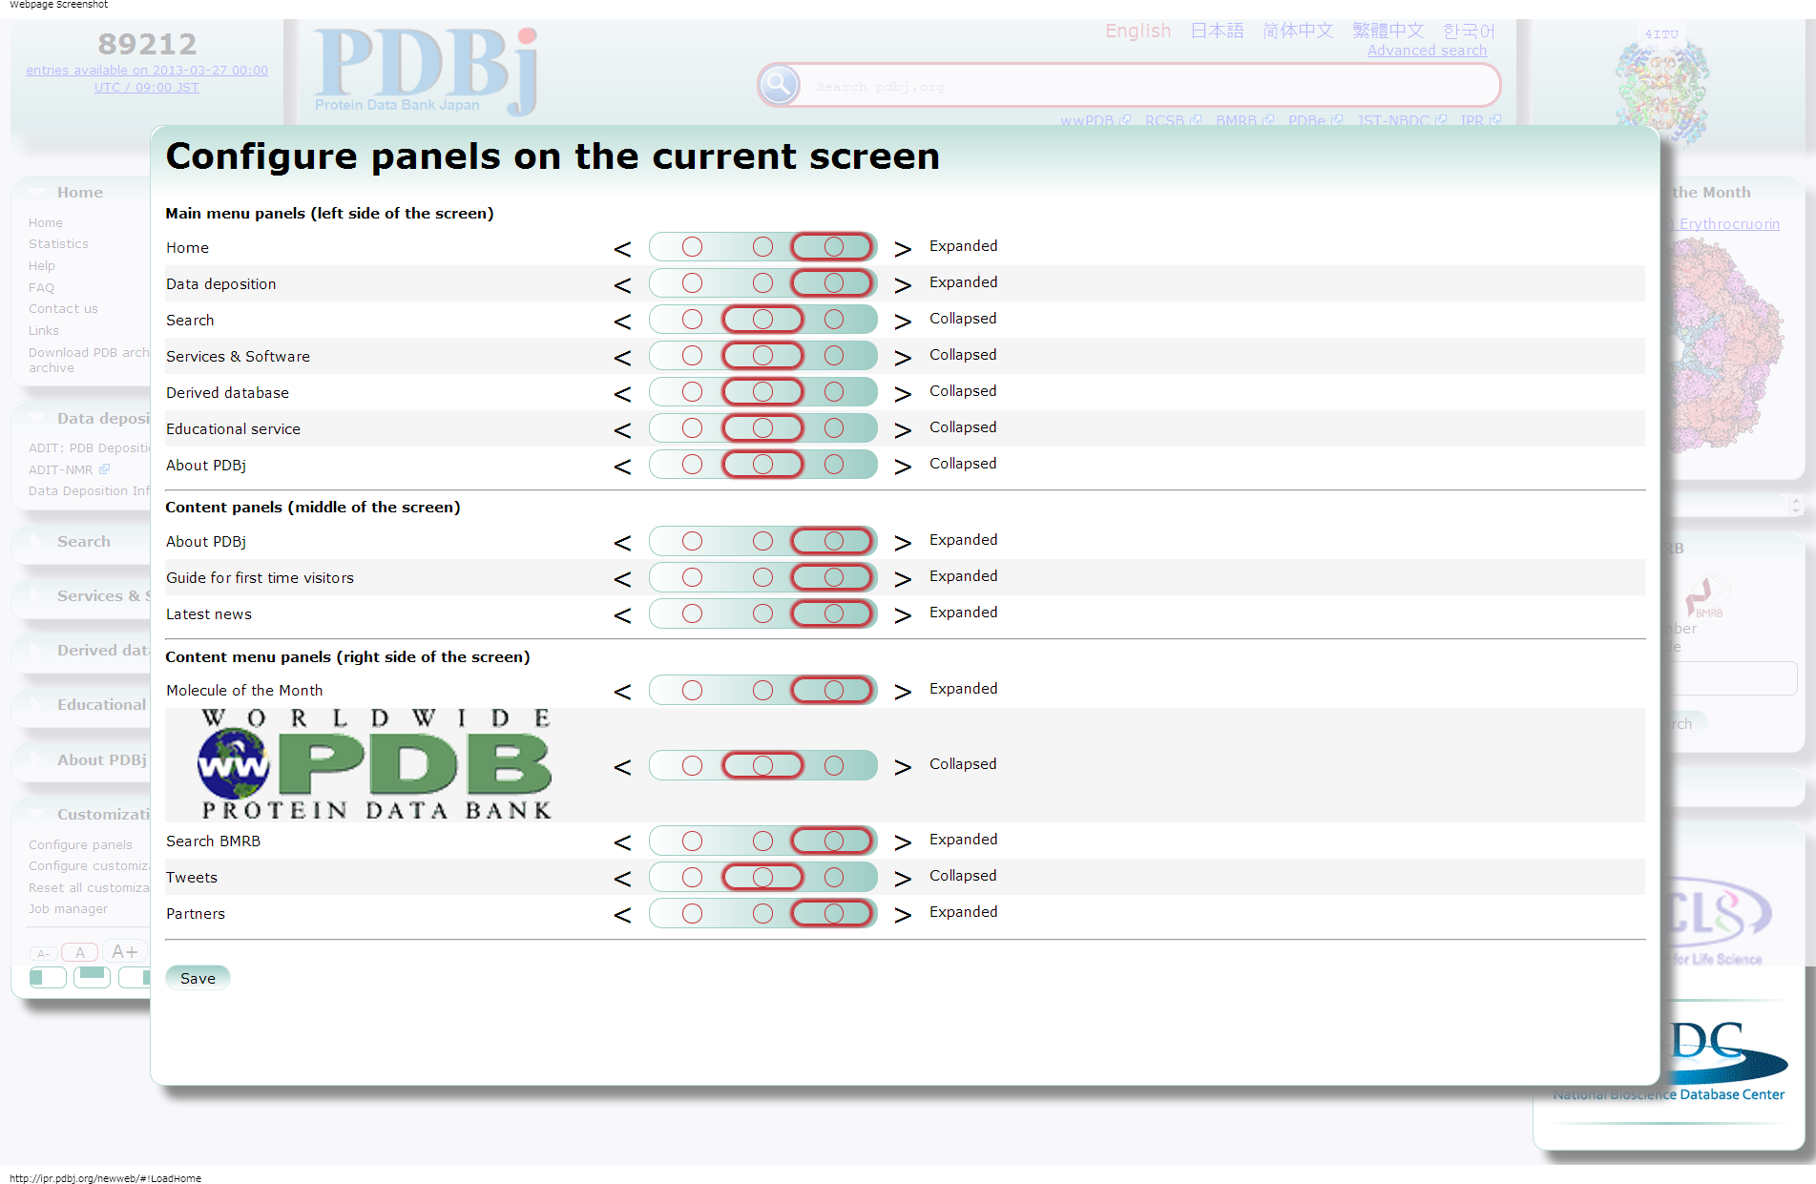This screenshot has width=1816, height=1184.
Task: Click the default font size A button
Action: pos(80,952)
